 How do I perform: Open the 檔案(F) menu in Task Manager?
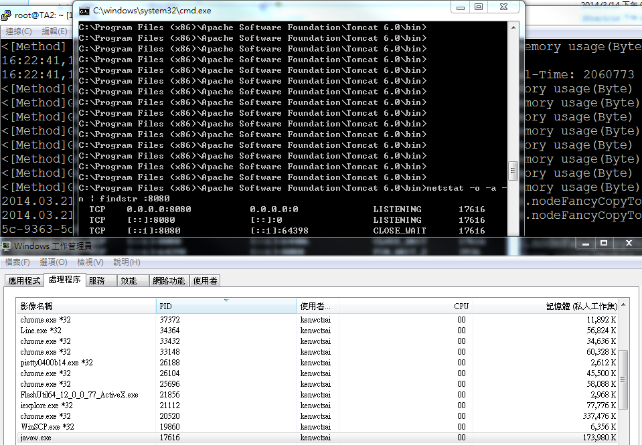tap(17, 262)
